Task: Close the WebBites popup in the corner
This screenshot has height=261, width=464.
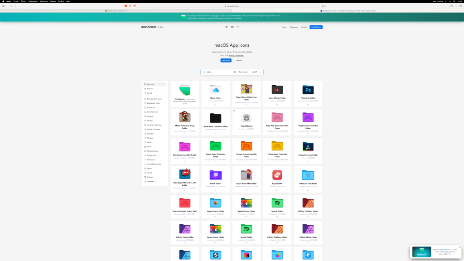Action: point(459,247)
